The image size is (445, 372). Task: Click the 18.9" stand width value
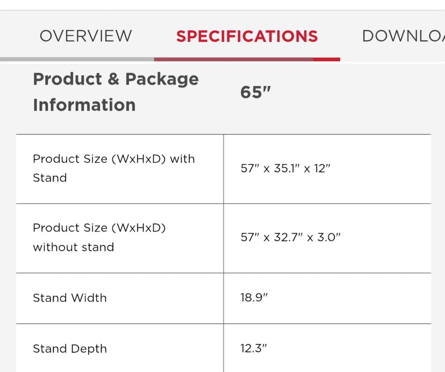point(254,297)
